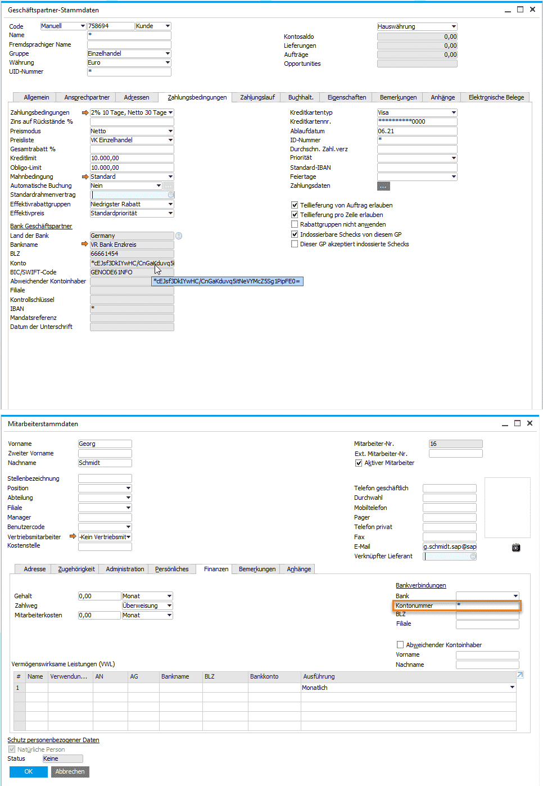
Task: Open the Ausführung dropdown showing Monatlich
Action: tap(409, 688)
